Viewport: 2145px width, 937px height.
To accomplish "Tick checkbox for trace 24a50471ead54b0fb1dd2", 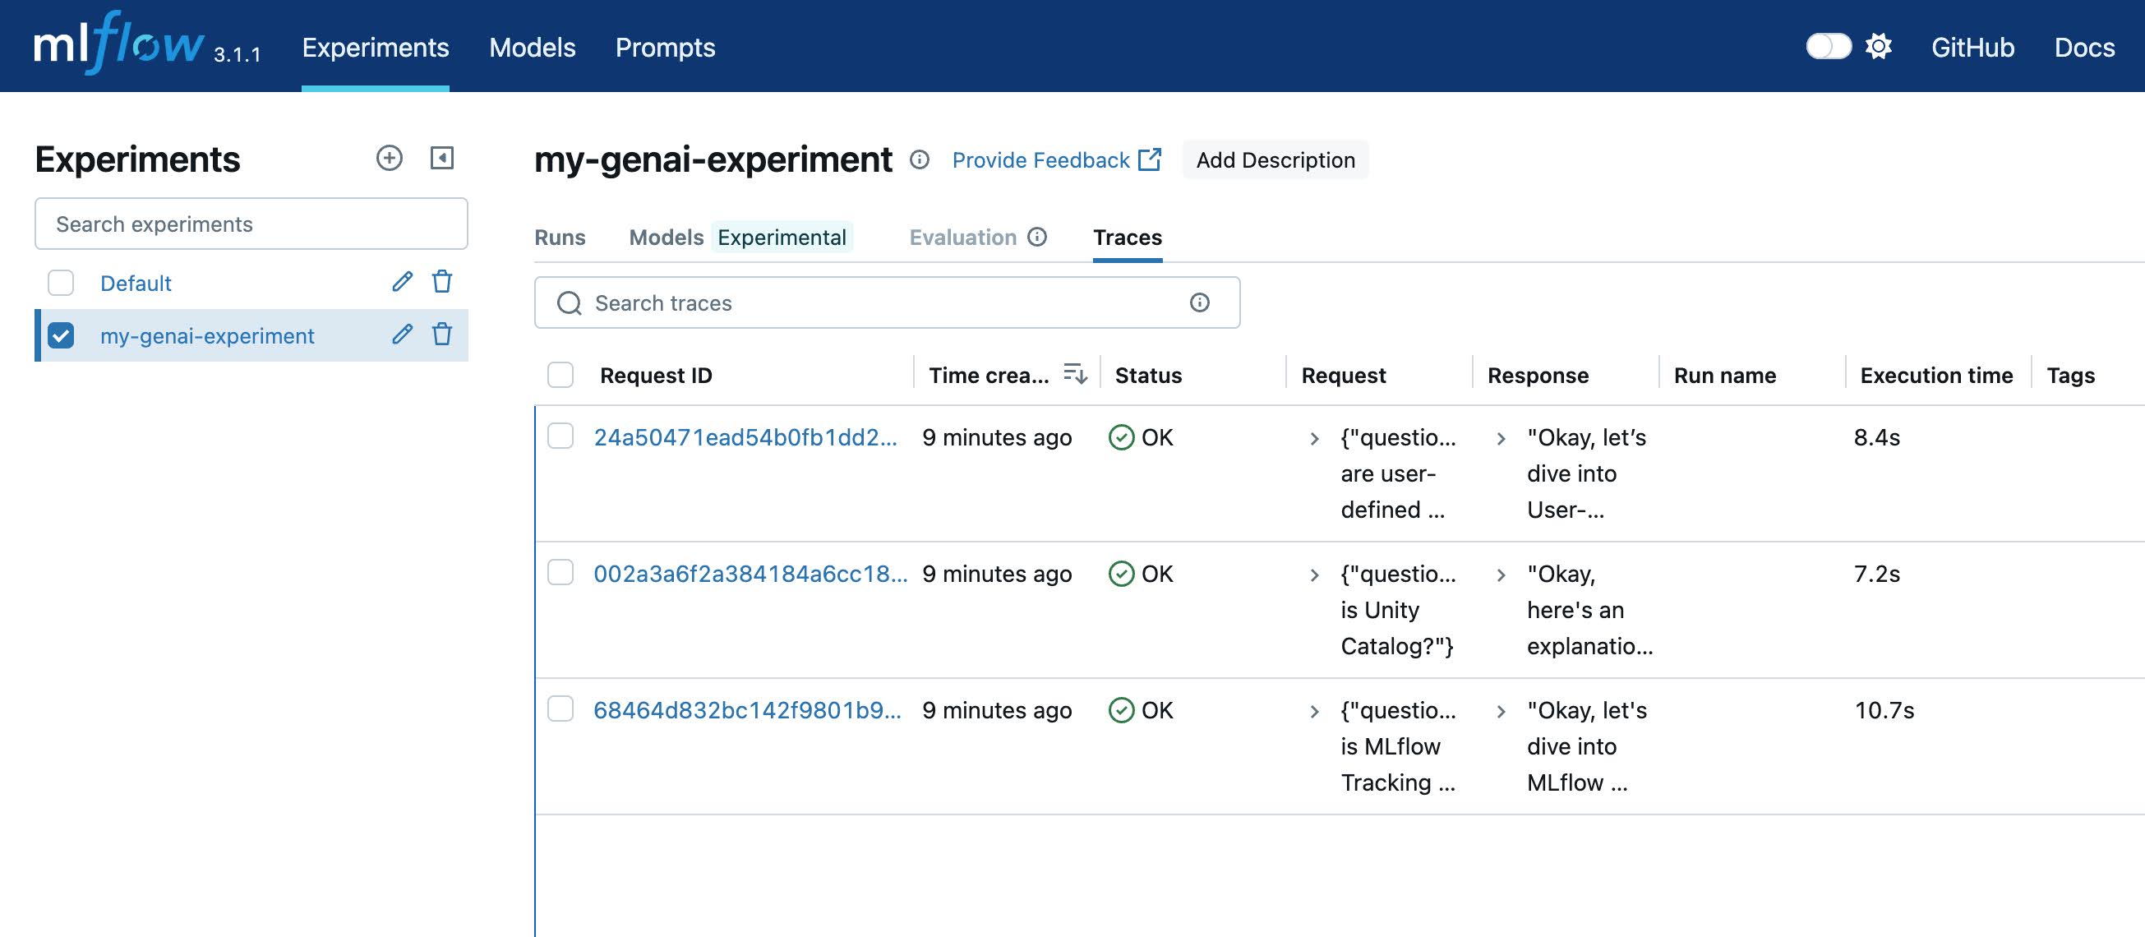I will pyautogui.click(x=560, y=436).
